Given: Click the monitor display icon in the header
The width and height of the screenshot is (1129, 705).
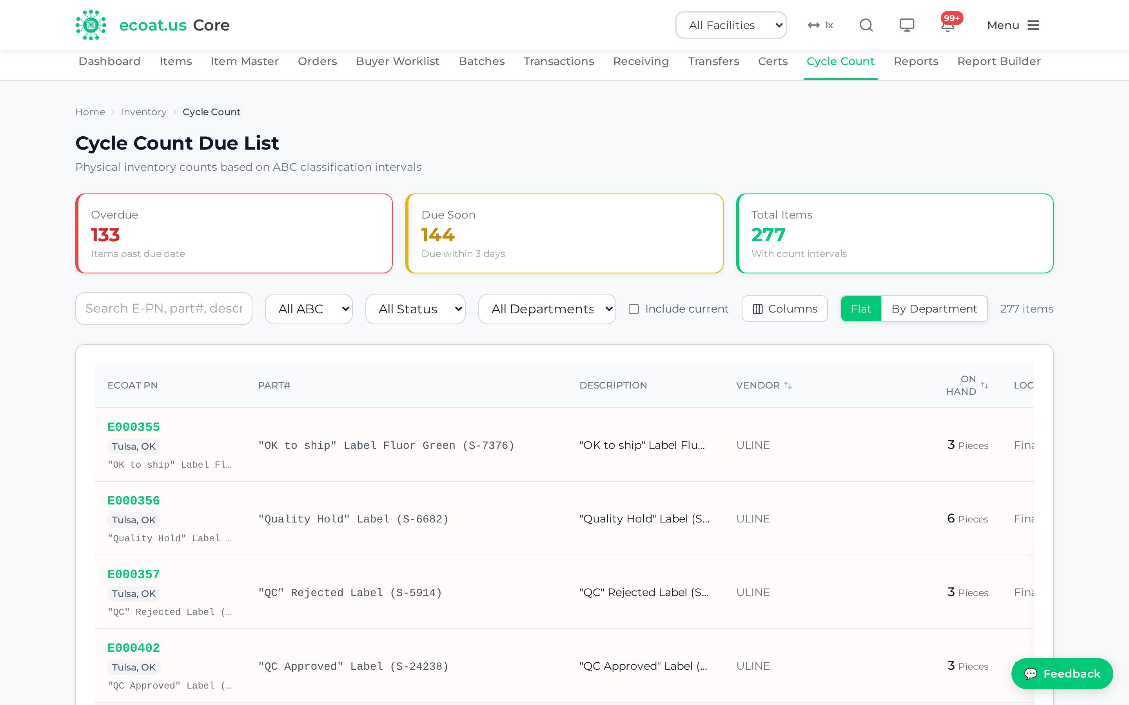Looking at the screenshot, I should 907,25.
